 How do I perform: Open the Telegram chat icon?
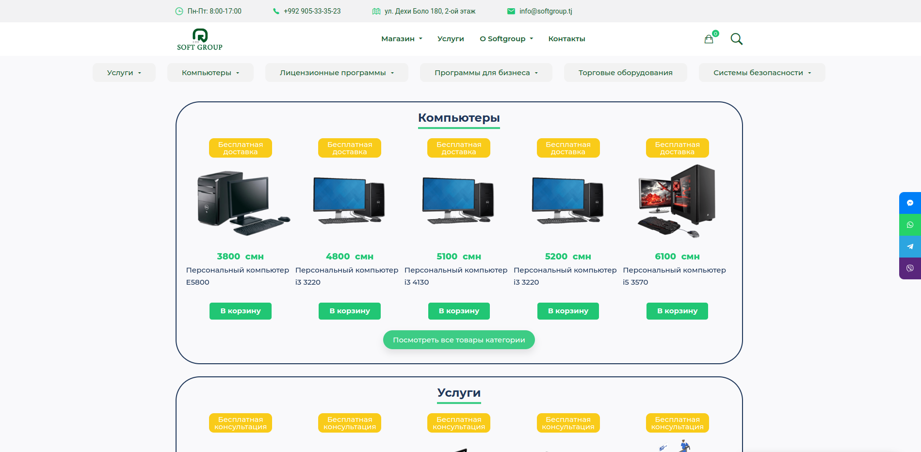pos(910,246)
